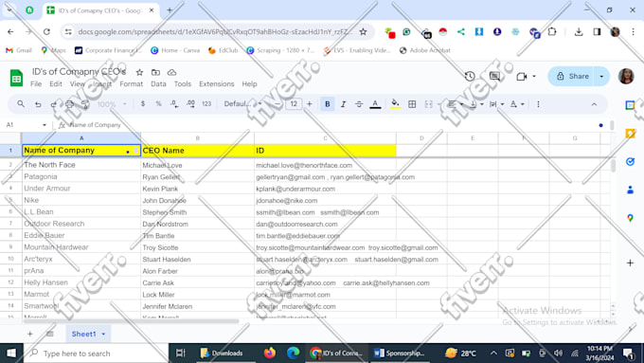Open the Name box dropdown arrow
644x363 pixels.
pos(45,124)
